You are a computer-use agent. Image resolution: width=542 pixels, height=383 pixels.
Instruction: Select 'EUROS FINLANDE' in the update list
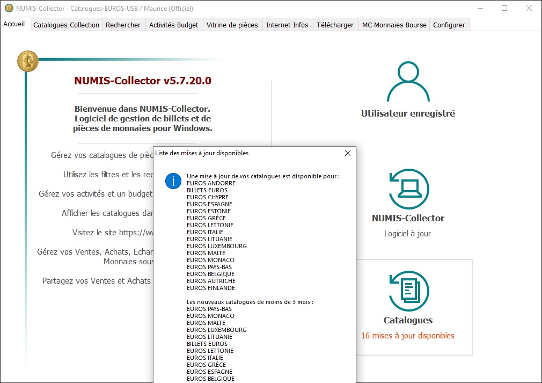click(x=211, y=288)
